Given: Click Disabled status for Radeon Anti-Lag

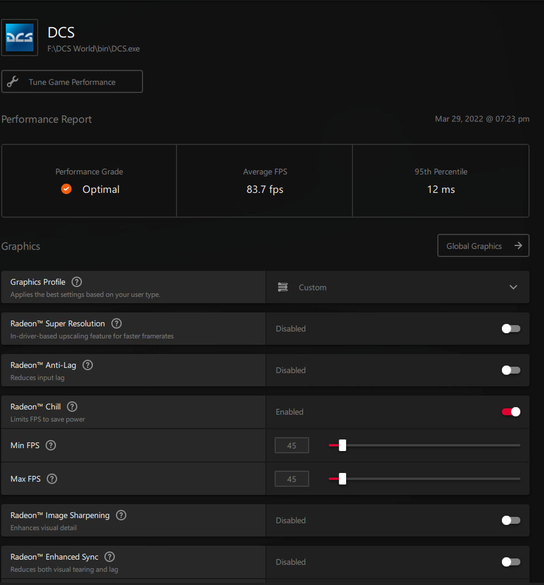Looking at the screenshot, I should 291,370.
